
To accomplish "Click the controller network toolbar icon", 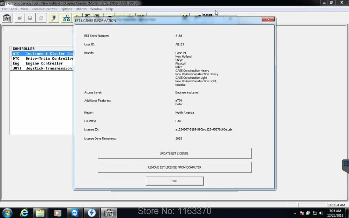I will 66,18.
